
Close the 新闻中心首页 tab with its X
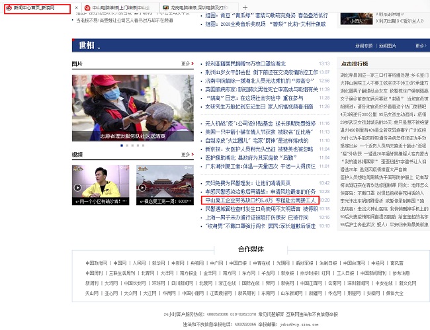(x=77, y=8)
